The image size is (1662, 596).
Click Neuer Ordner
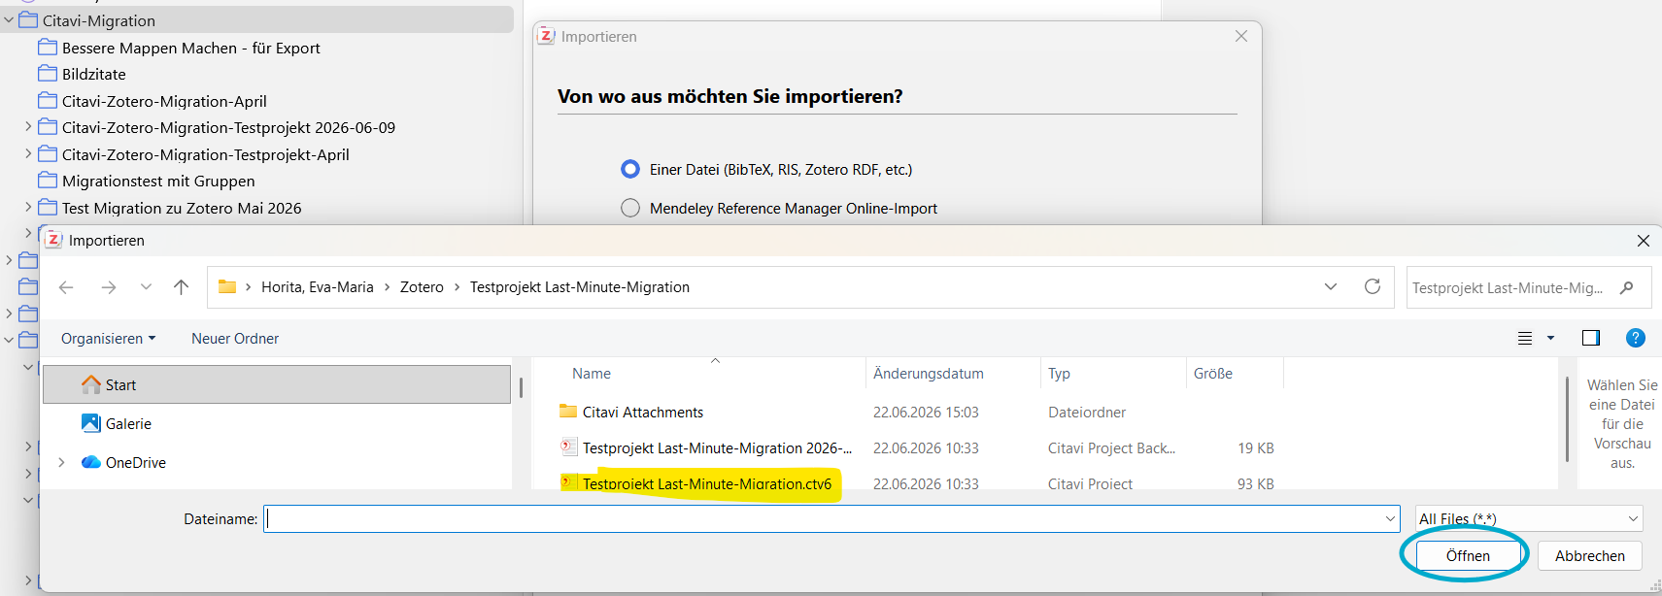point(235,339)
